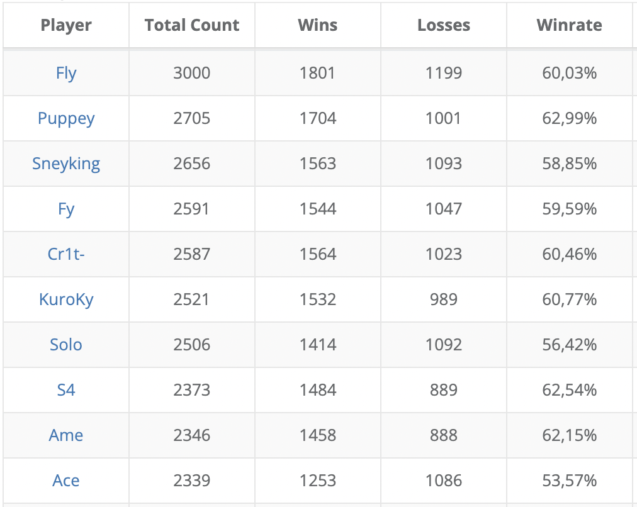Click the Winrate column header
Screen dimensions: 637x507
[x=569, y=25]
